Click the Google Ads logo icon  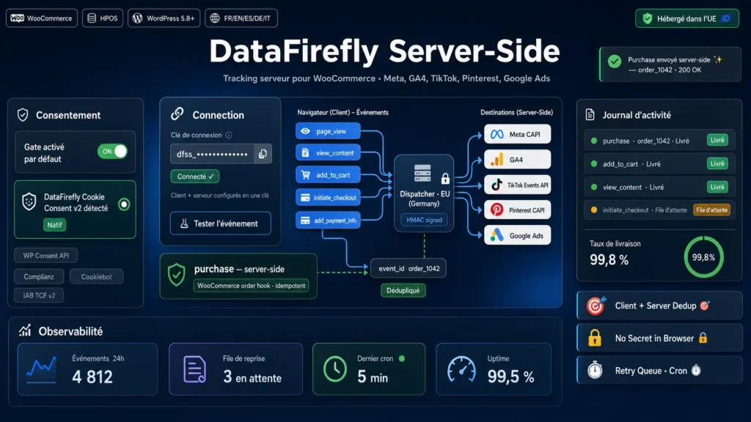click(497, 235)
